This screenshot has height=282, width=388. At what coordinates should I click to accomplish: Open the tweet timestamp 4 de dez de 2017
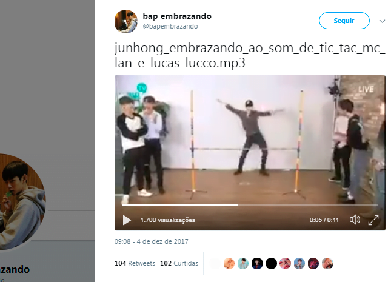(x=151, y=241)
